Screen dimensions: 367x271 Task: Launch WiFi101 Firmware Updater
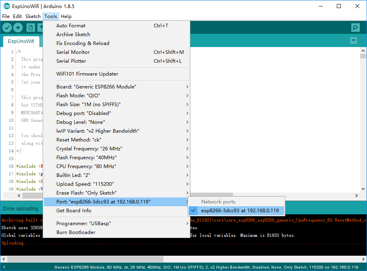click(x=87, y=74)
